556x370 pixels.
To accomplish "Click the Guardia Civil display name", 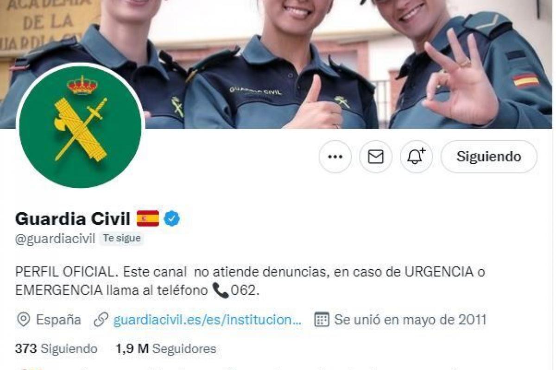I will [73, 218].
